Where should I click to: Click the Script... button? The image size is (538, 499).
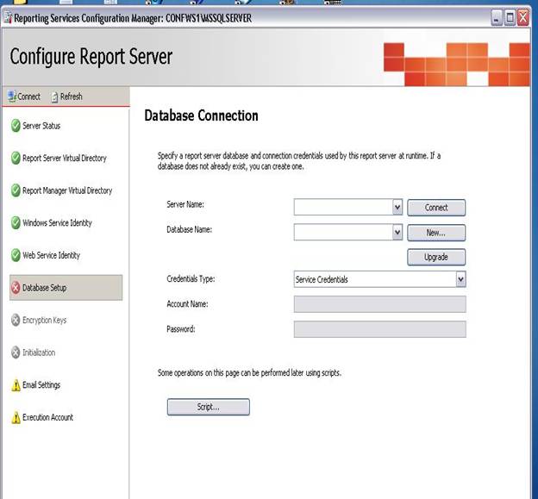pyautogui.click(x=209, y=407)
